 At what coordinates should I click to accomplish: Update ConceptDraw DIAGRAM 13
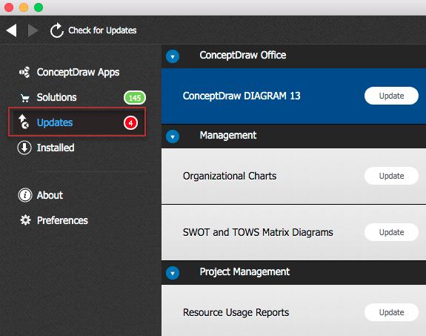coord(391,96)
